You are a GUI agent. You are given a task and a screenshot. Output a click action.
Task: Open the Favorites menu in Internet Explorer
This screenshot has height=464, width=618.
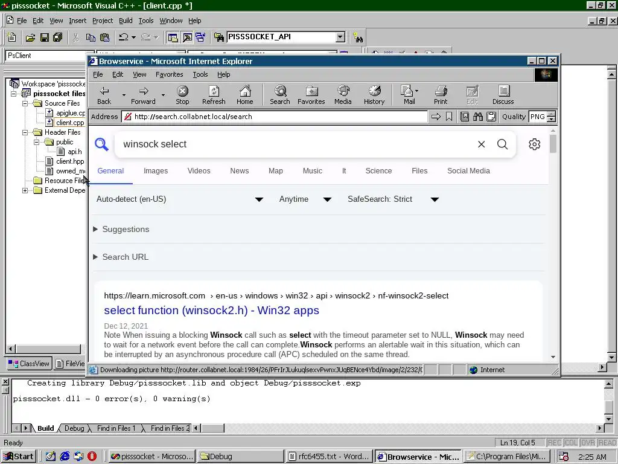[169, 74]
